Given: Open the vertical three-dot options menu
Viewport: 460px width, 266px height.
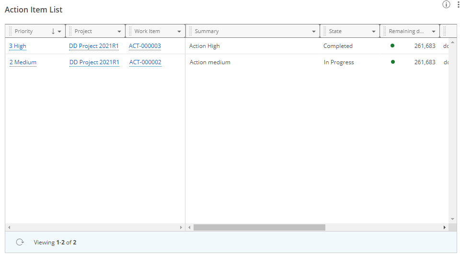Looking at the screenshot, I should coord(458,5).
